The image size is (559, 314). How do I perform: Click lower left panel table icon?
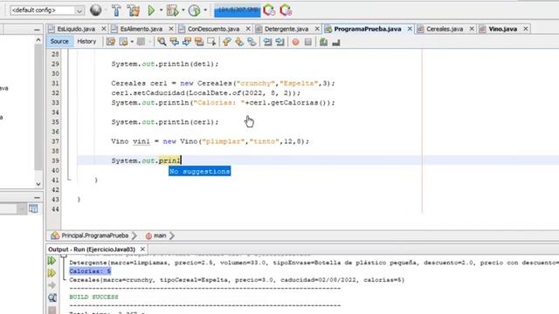pos(33,208)
